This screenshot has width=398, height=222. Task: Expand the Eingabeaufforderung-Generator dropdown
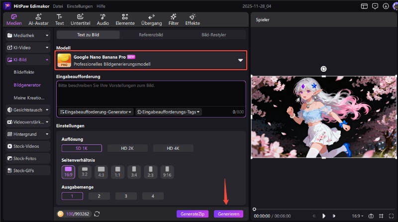pos(96,112)
